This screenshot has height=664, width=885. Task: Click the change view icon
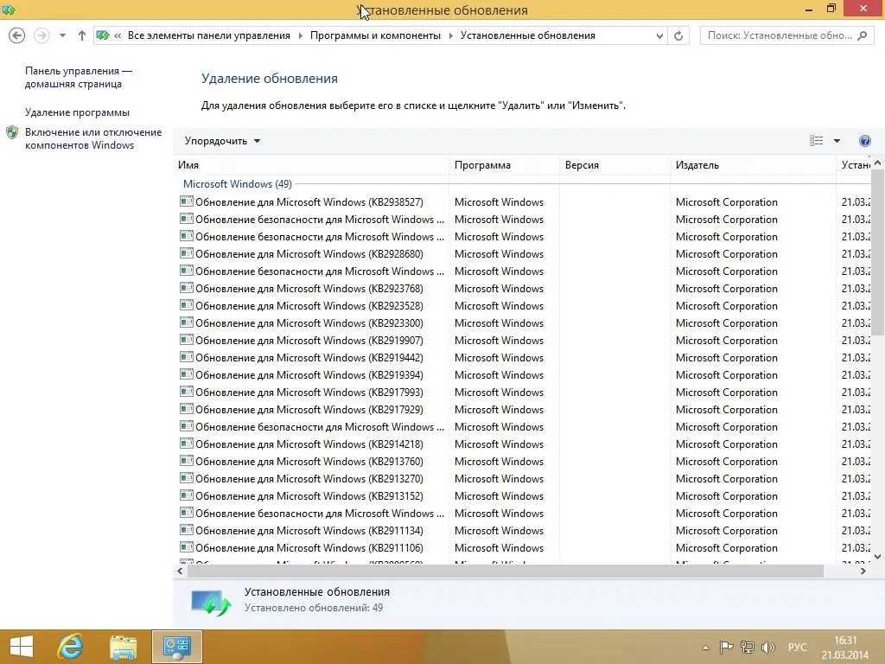(816, 141)
